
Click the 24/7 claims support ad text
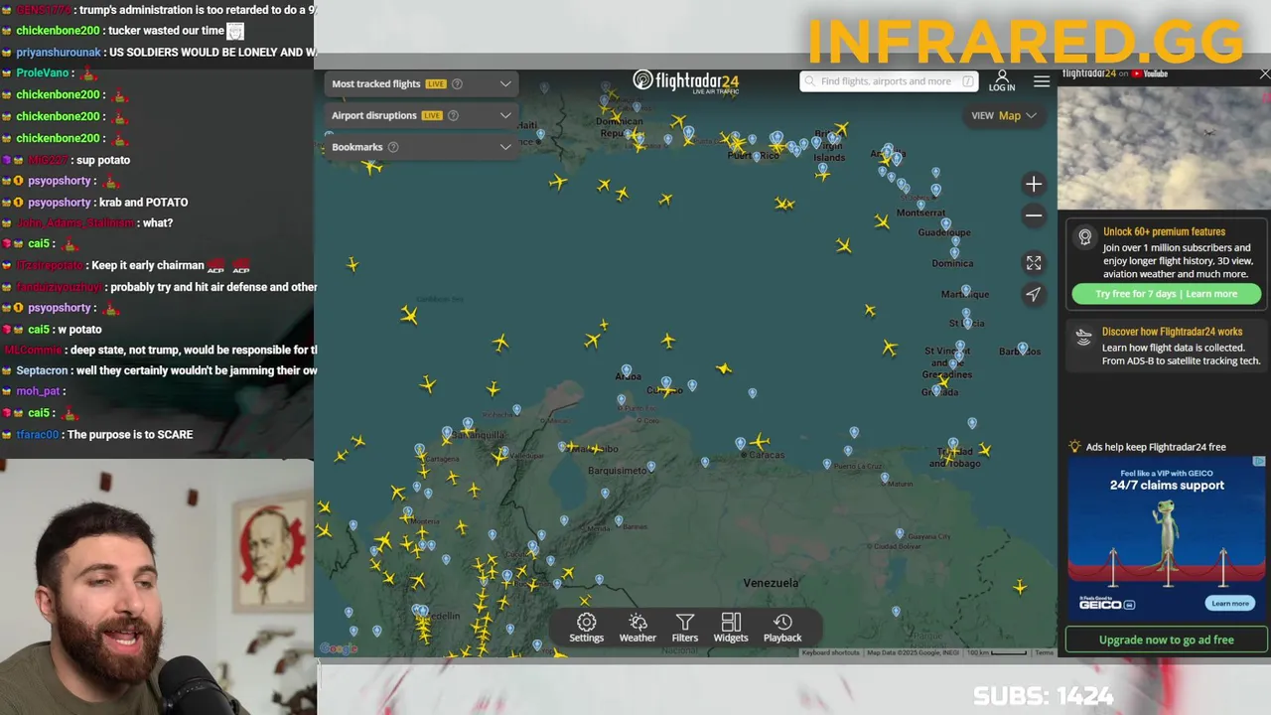point(1167,486)
